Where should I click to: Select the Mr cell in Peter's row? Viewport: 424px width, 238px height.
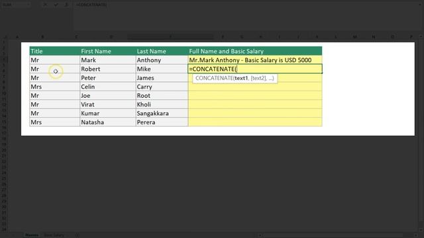(x=54, y=78)
